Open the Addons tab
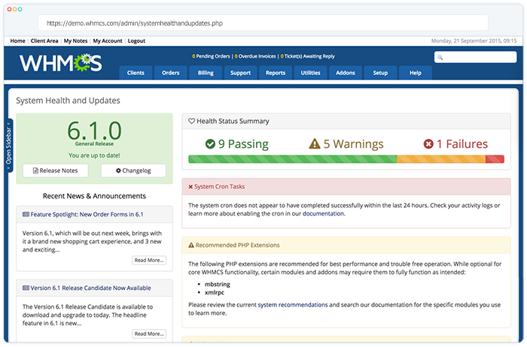 (x=346, y=73)
